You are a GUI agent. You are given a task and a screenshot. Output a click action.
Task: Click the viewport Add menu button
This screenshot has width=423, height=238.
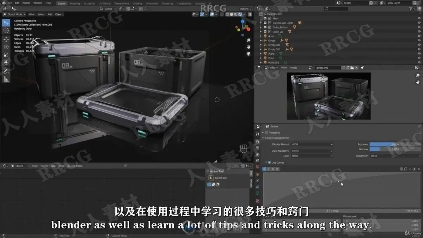50,14
